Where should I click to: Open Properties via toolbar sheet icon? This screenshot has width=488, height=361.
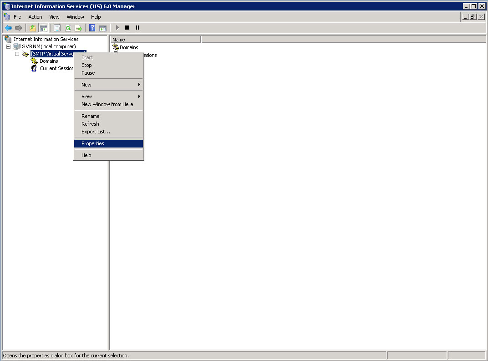57,28
